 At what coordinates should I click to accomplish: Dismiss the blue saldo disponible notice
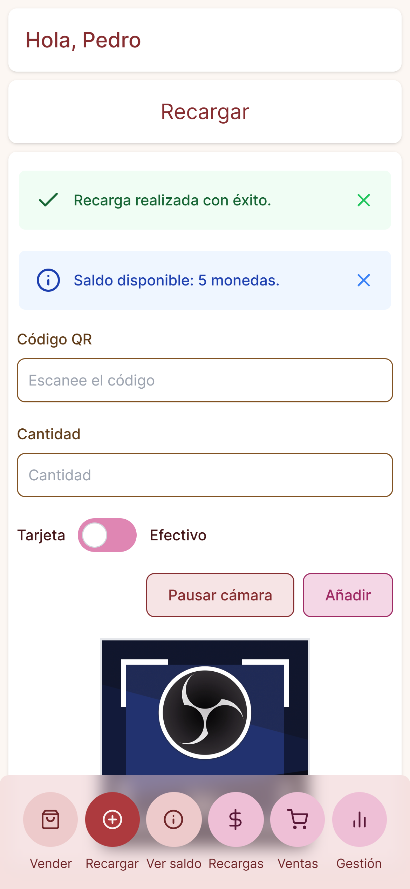click(x=364, y=280)
